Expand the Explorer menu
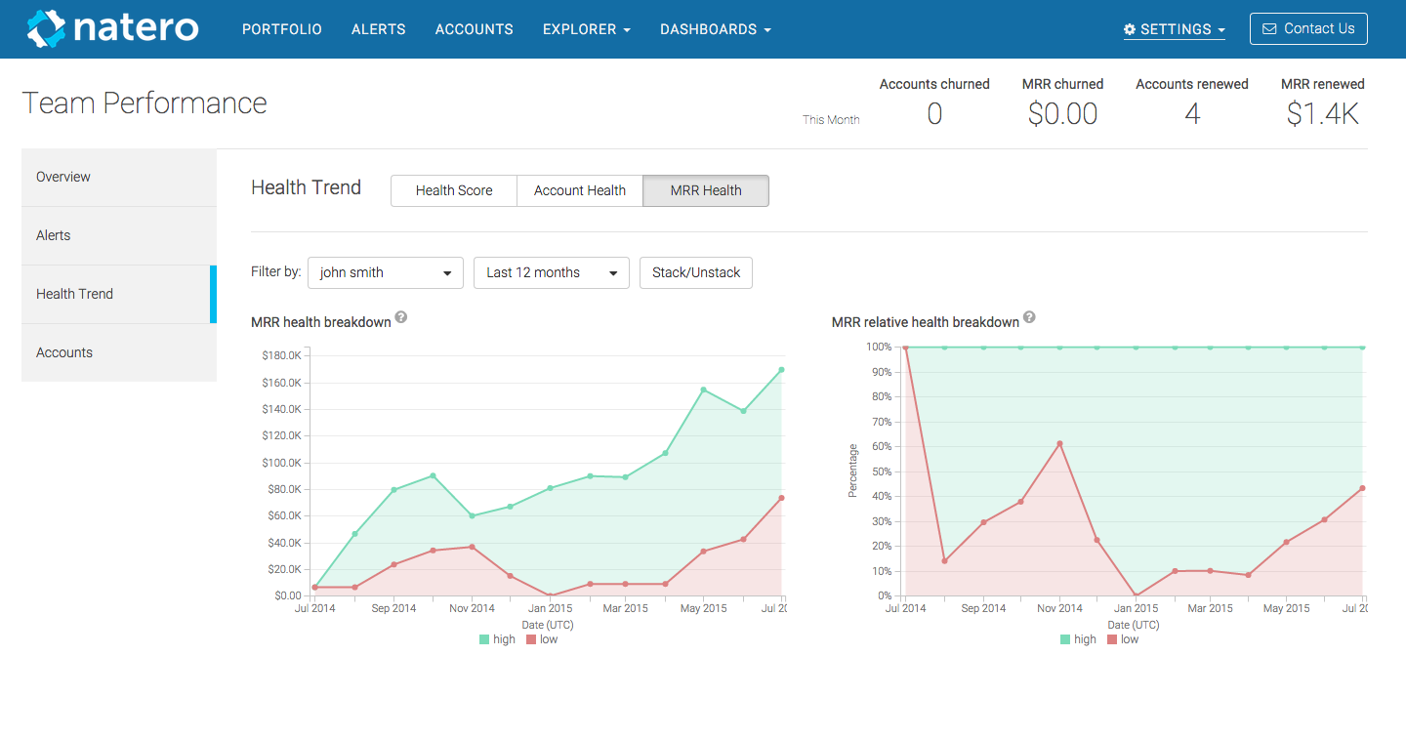1406x738 pixels. pyautogui.click(x=586, y=29)
